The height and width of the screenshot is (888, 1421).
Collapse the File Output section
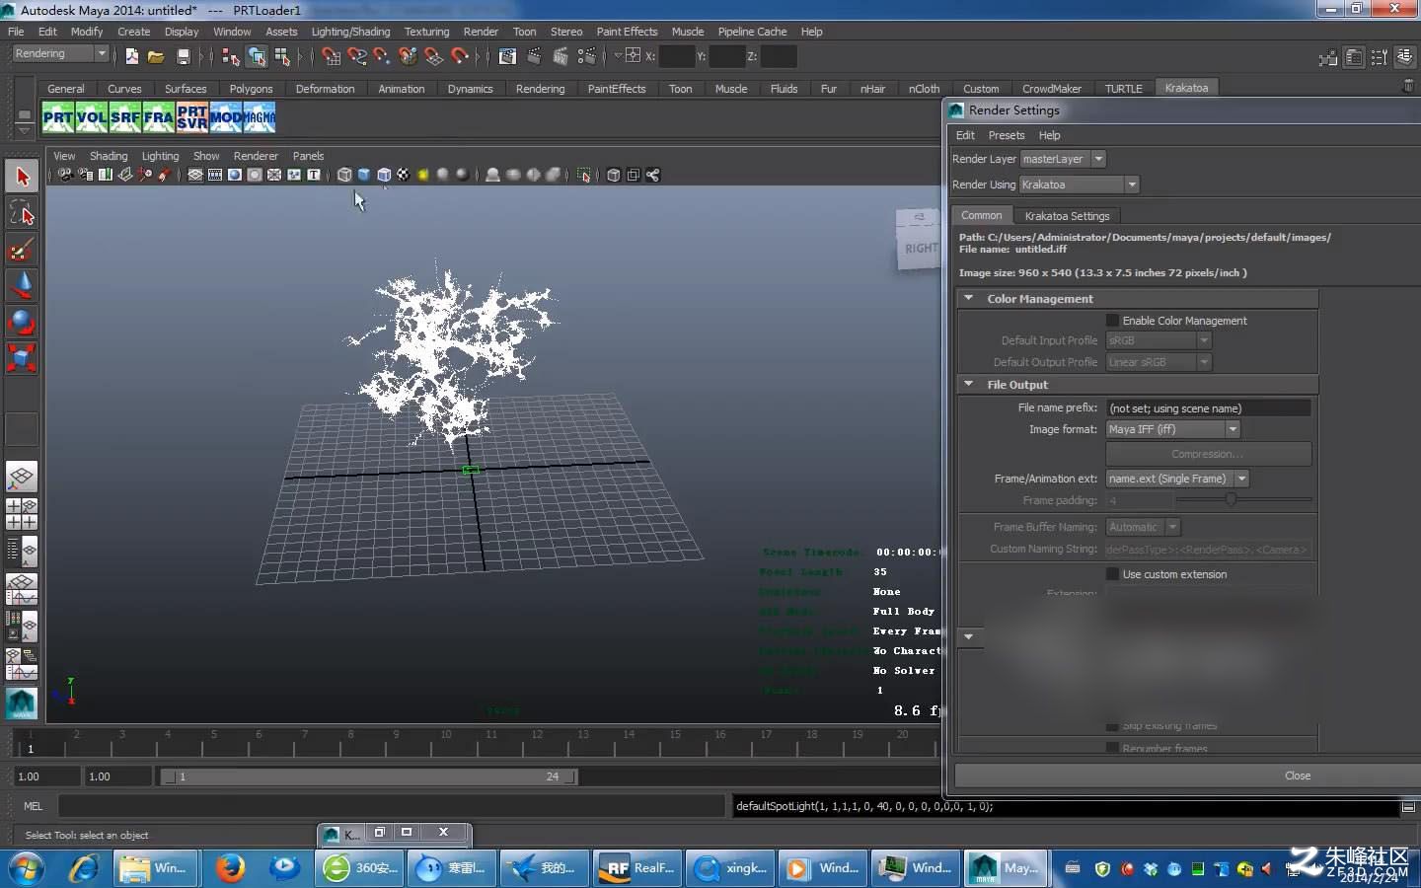(969, 384)
